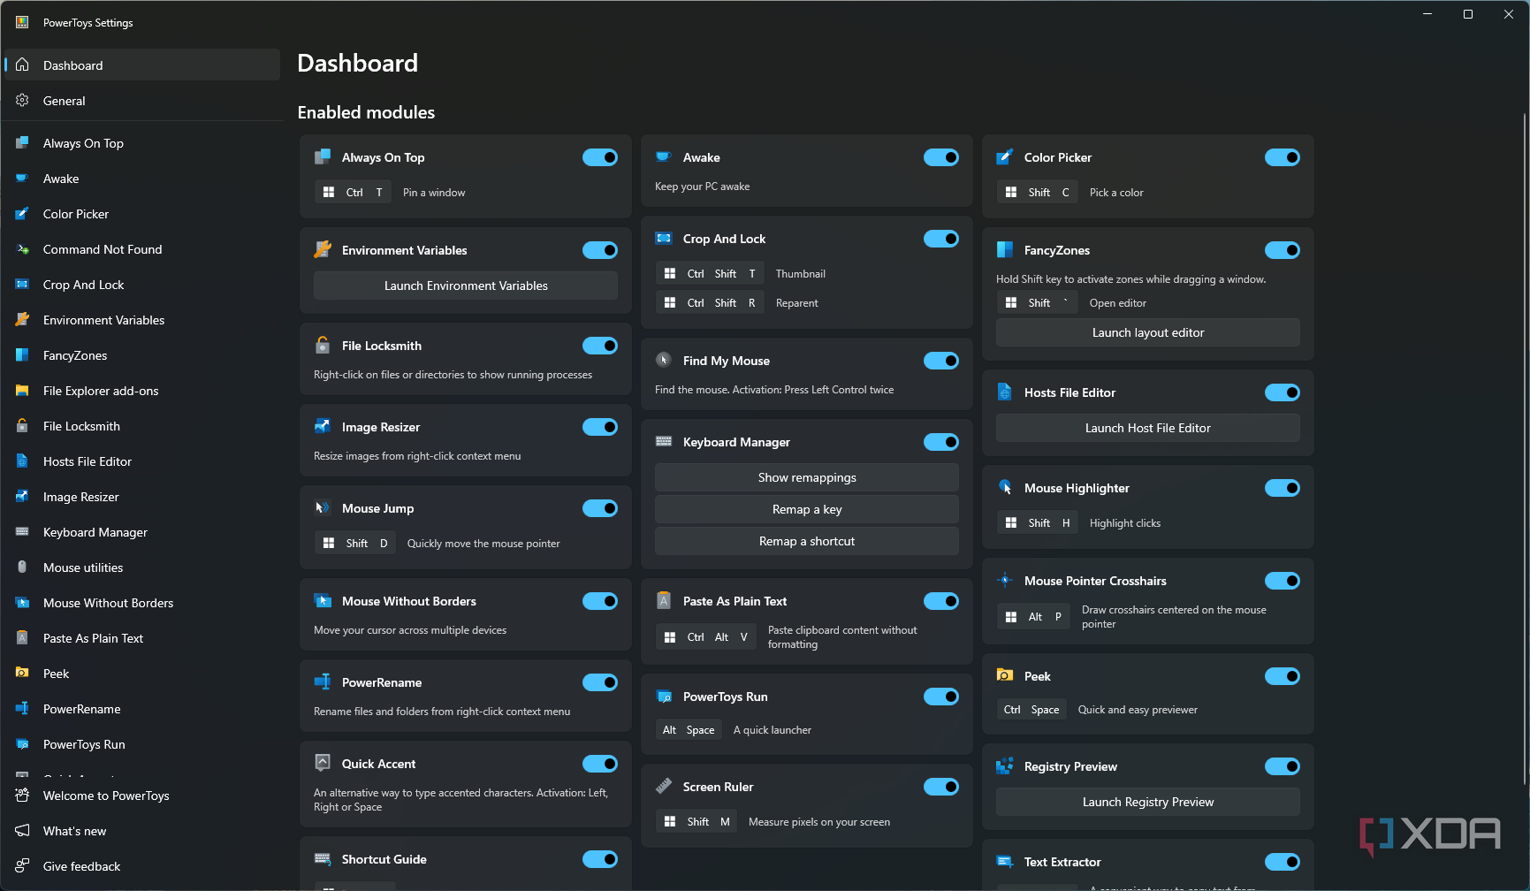This screenshot has width=1530, height=891.
Task: Go to Mouse utilities in sidebar
Action: point(142,567)
